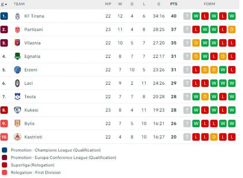Click Partizani's latest draw form badge

pos(232,29)
